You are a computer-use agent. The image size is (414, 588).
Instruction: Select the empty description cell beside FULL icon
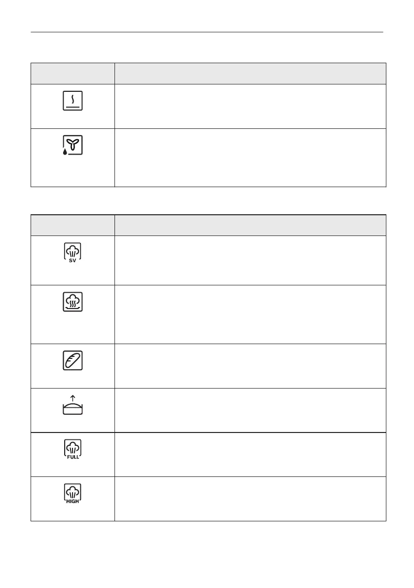250,454
